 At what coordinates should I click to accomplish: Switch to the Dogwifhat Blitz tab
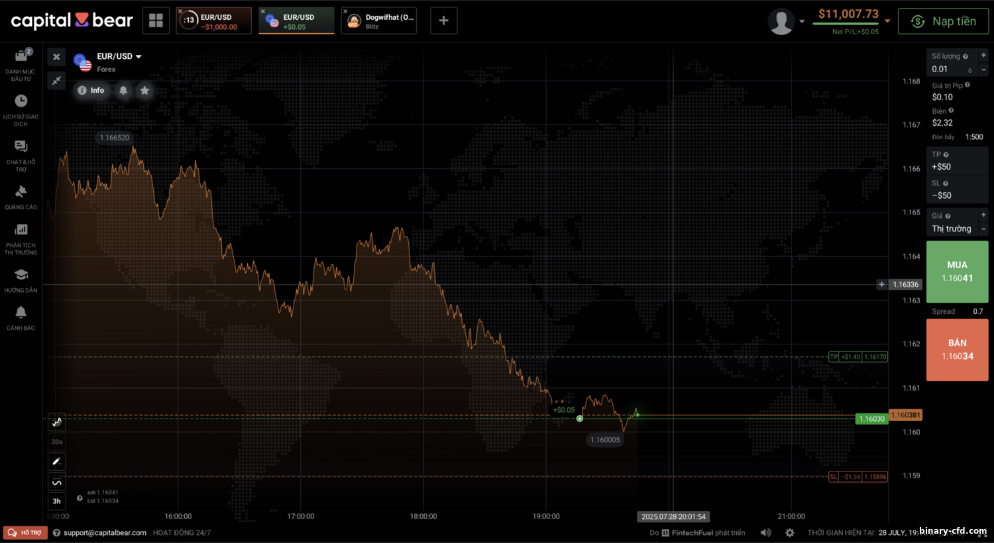379,21
